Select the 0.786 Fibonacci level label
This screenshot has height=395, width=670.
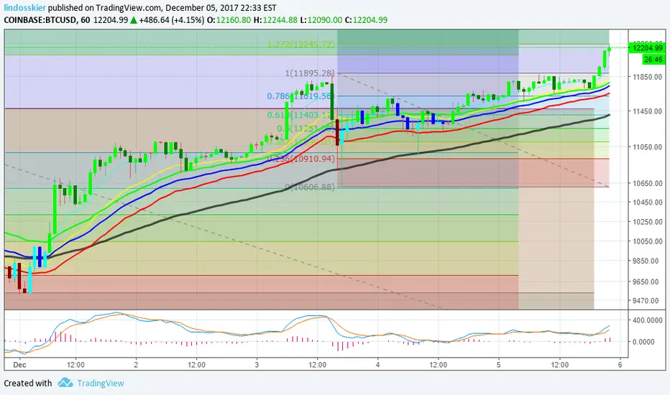(x=300, y=96)
